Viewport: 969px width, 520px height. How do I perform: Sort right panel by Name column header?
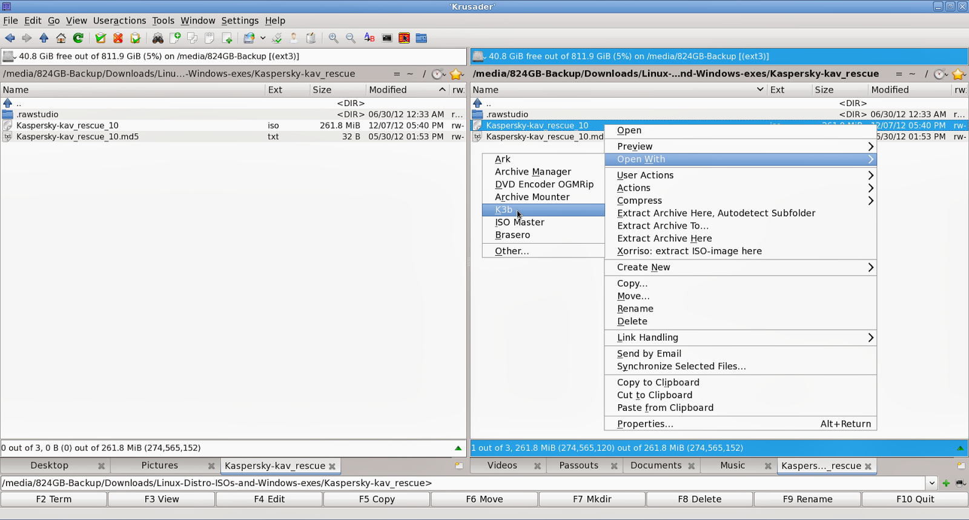(618, 90)
